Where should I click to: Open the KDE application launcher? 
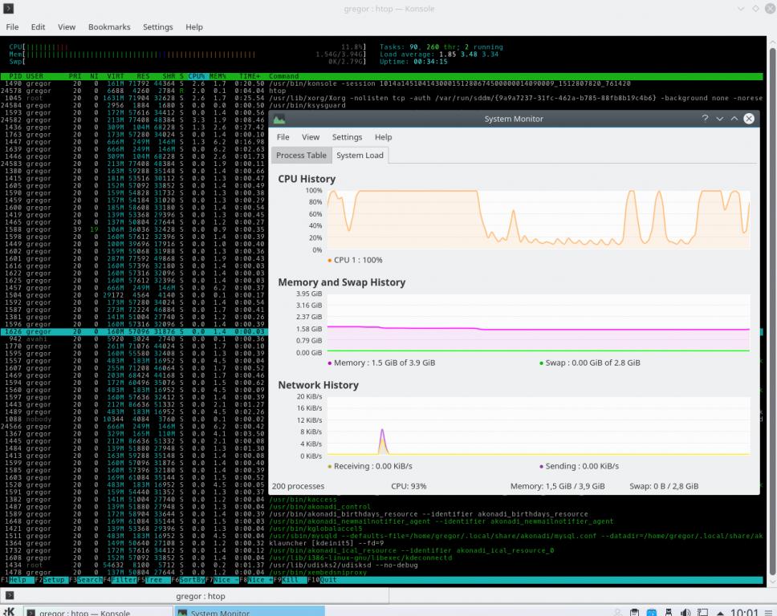point(9,612)
